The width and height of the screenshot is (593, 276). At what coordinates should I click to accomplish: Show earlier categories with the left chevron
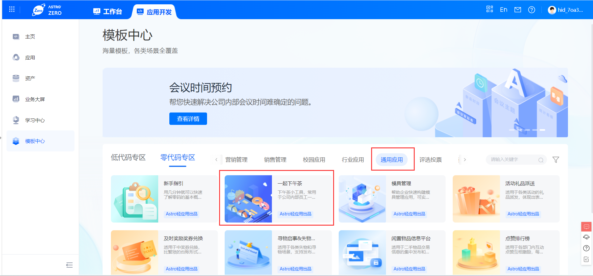216,160
